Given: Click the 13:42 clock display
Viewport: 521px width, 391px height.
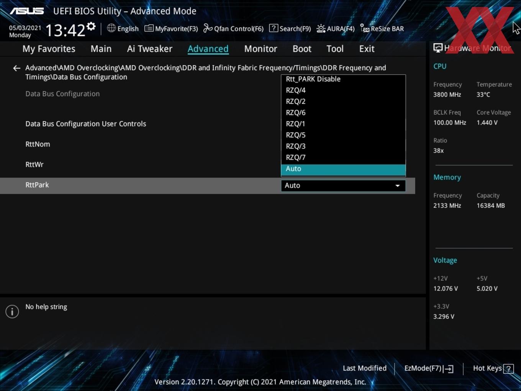Looking at the screenshot, I should tap(65, 30).
